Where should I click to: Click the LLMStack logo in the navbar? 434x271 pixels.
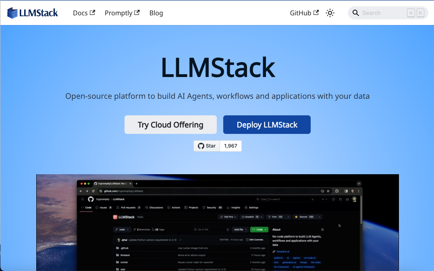click(32, 13)
